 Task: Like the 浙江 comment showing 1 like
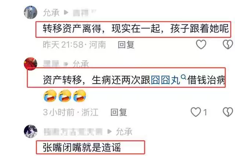pyautogui.click(x=196, y=112)
